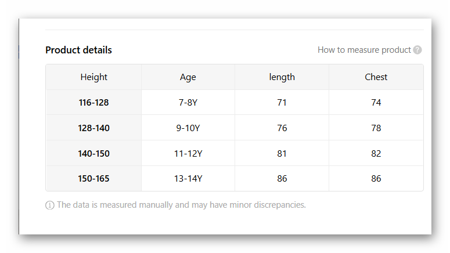Click the manual measurement disclaimer text
Image resolution: width=450 pixels, height=253 pixels.
click(181, 205)
